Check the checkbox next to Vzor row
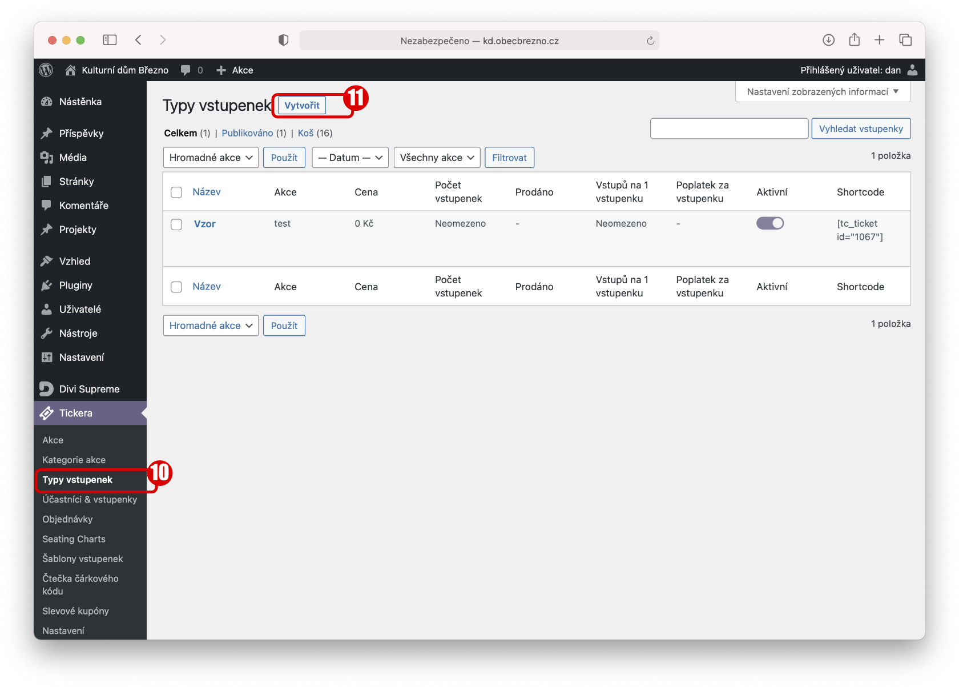 coord(176,224)
